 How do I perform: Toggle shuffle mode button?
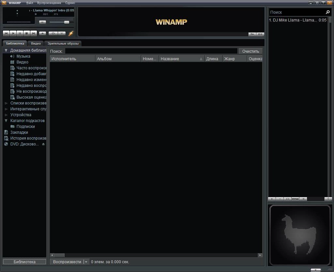coord(53,34)
